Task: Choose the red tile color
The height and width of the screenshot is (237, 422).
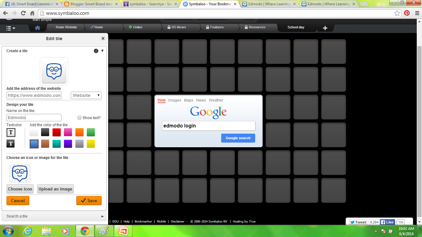Action: pyautogui.click(x=57, y=132)
